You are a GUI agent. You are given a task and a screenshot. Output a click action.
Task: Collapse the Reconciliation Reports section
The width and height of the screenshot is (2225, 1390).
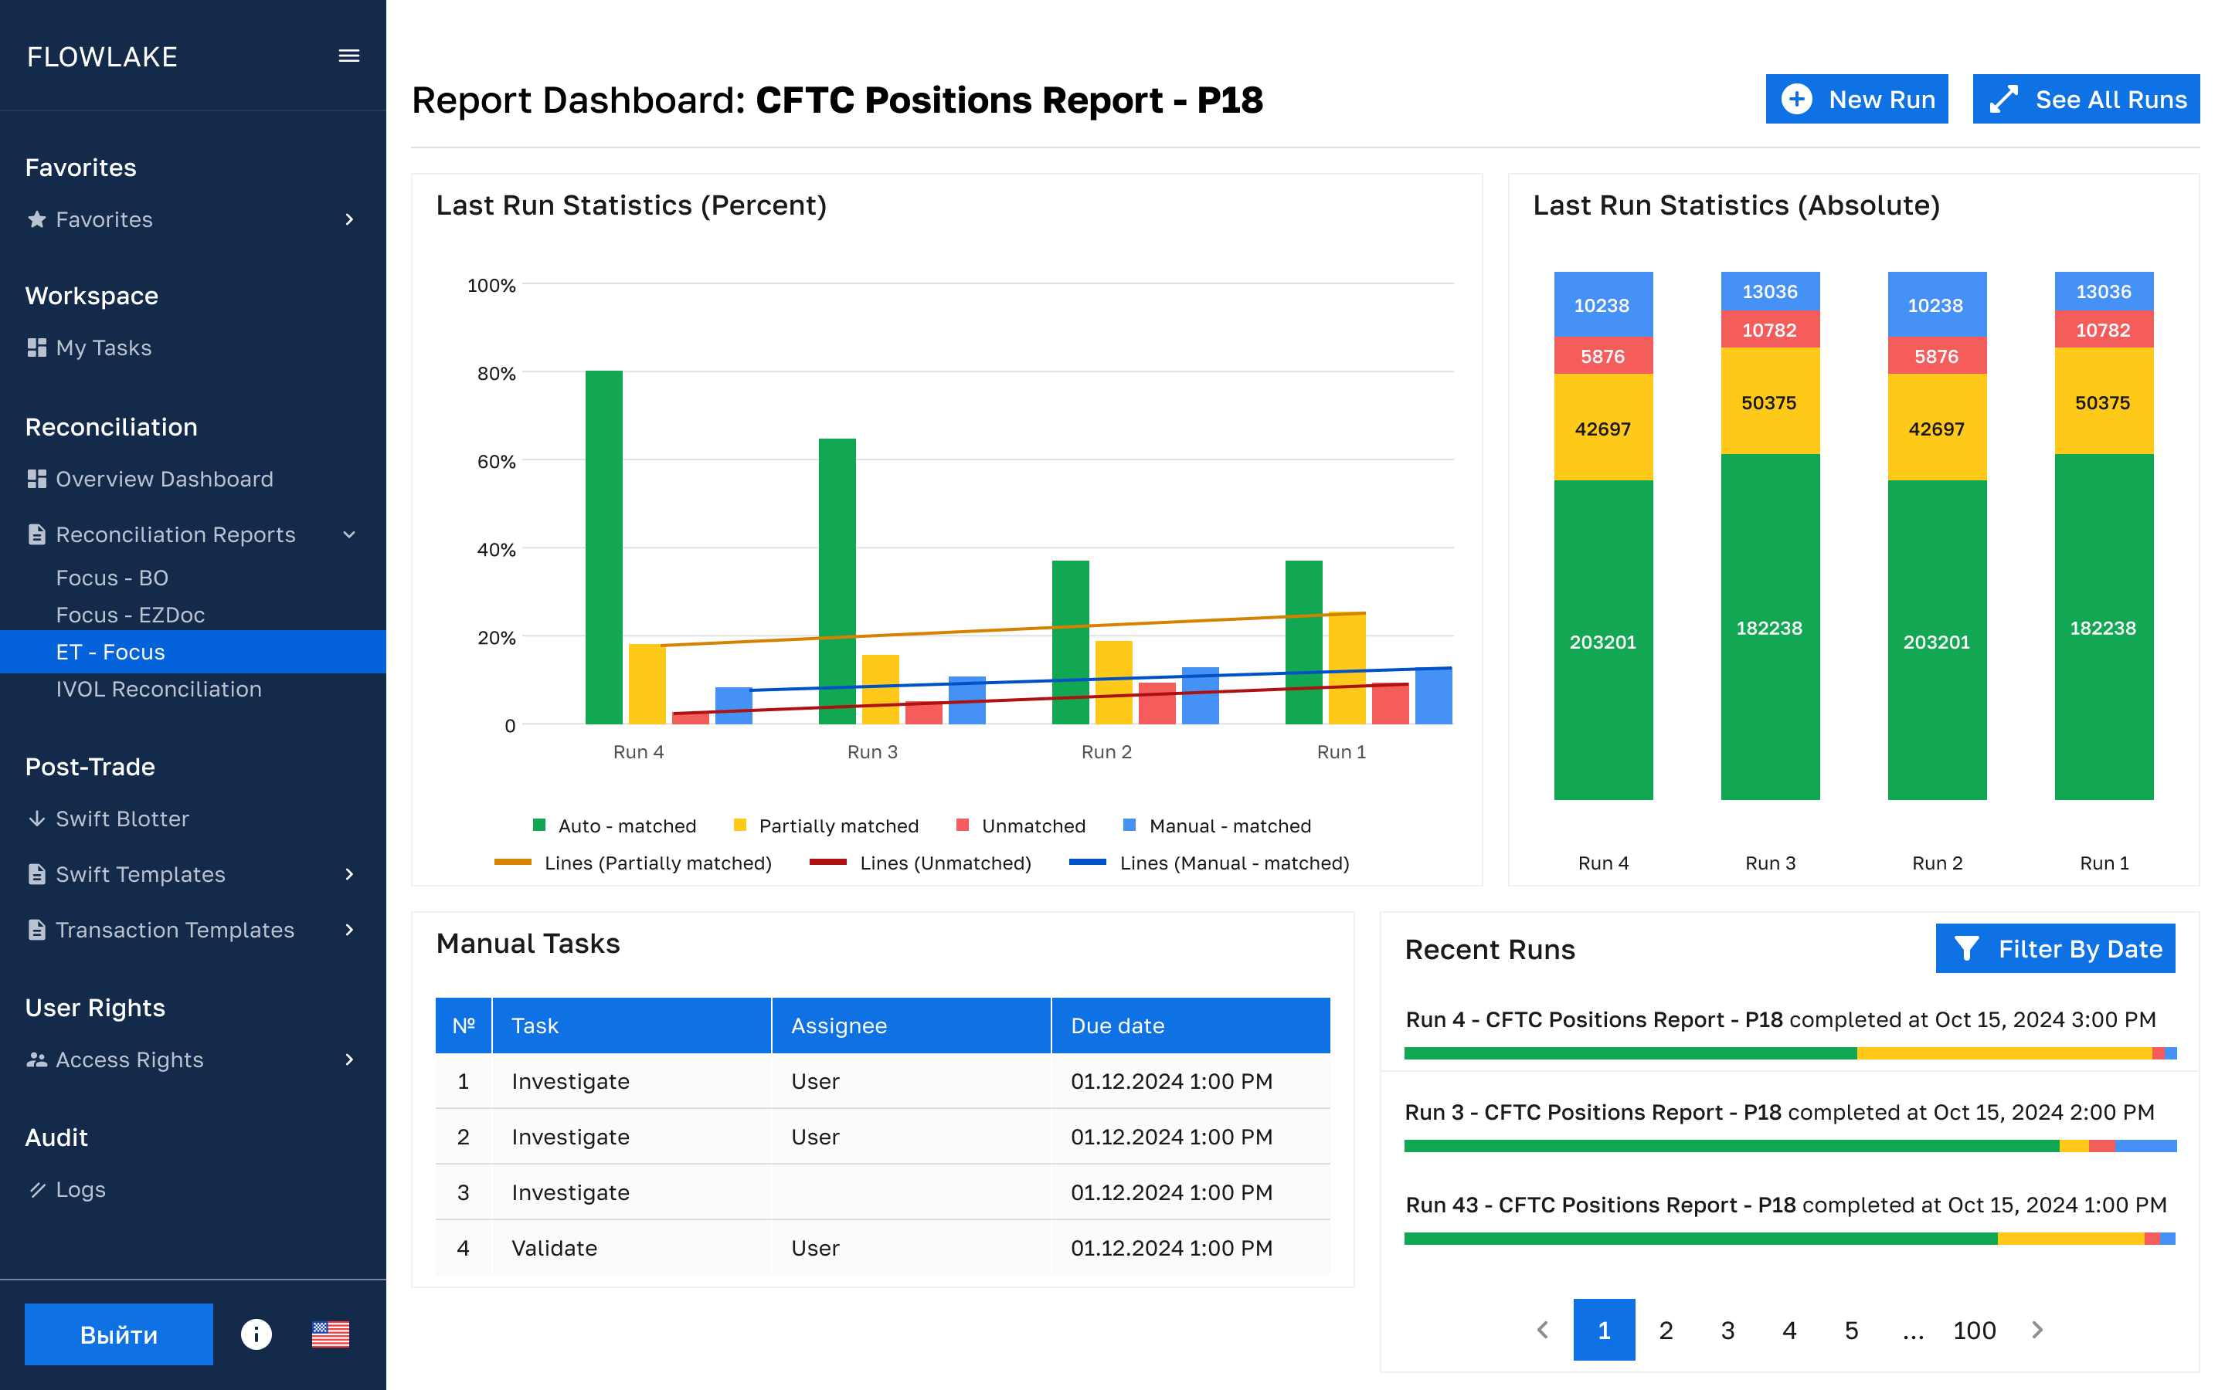pos(348,535)
